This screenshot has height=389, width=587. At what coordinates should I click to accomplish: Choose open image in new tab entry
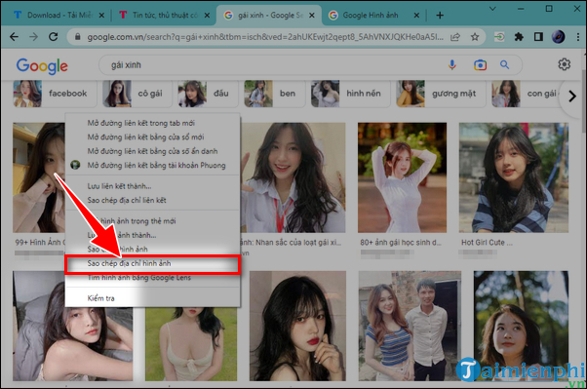tap(152, 221)
